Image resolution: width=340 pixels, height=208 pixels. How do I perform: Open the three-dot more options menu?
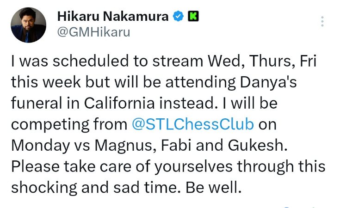click(x=322, y=22)
